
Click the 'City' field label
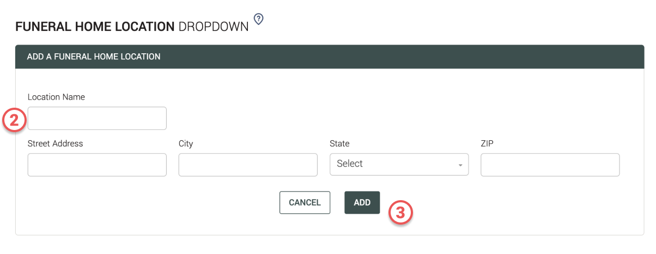tap(186, 144)
